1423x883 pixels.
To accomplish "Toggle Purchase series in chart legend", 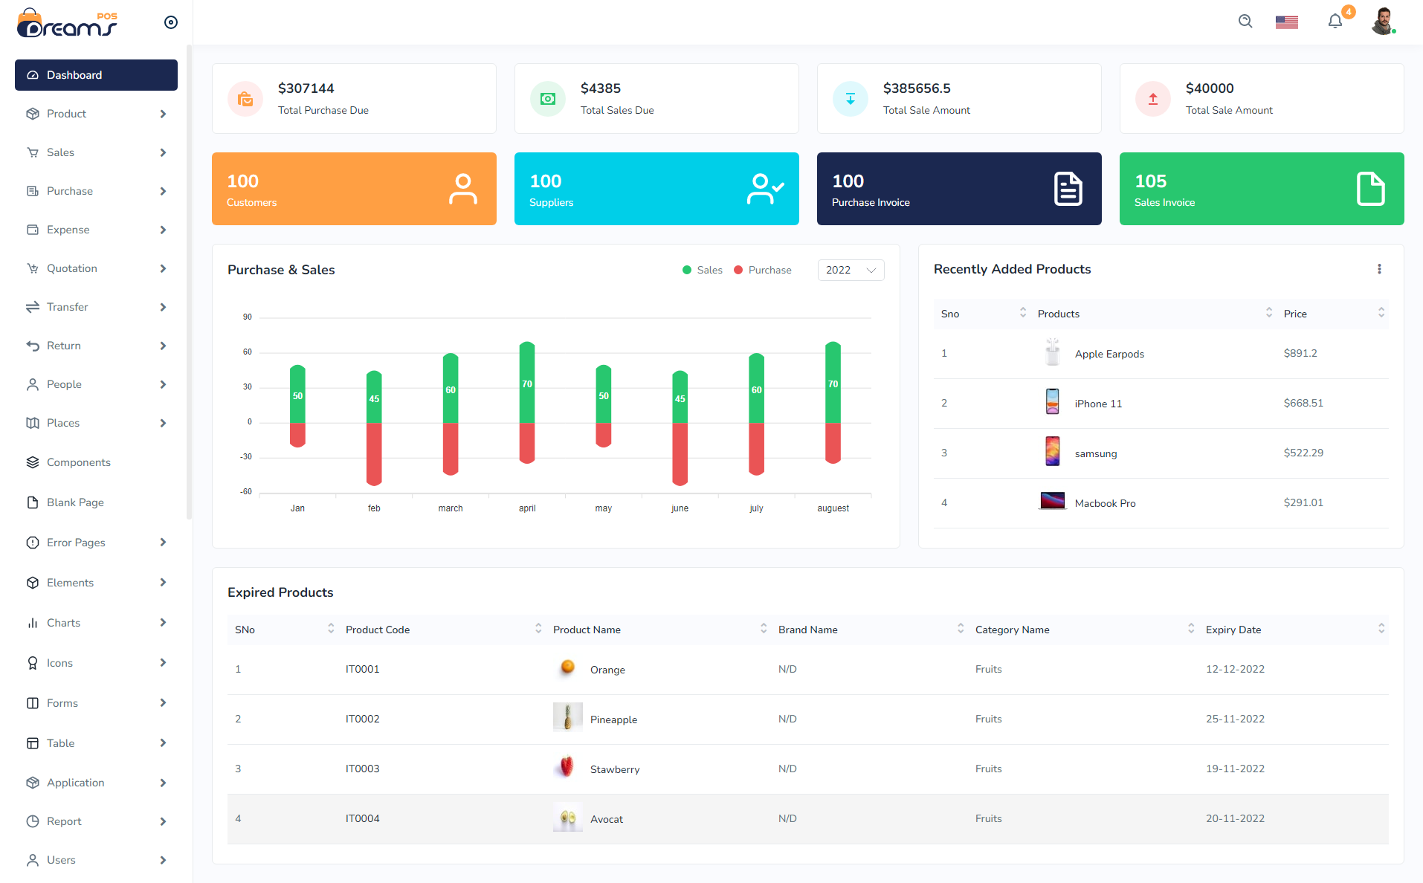I will click(763, 270).
